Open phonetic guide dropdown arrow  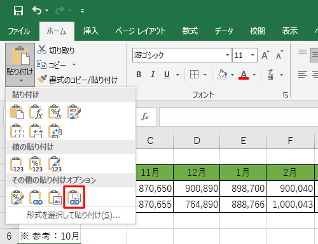pyautogui.click(x=281, y=75)
